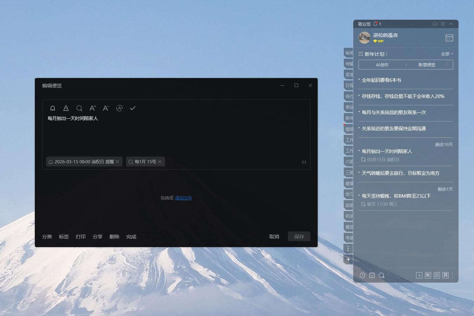Open the ledger (账) icon

coord(428,275)
